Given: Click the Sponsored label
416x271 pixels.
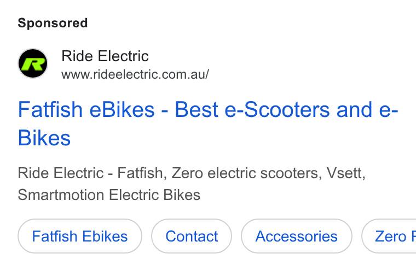Looking at the screenshot, I should coord(53,23).
